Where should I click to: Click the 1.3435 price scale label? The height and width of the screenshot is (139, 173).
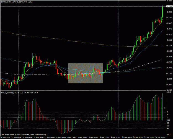tap(169, 34)
